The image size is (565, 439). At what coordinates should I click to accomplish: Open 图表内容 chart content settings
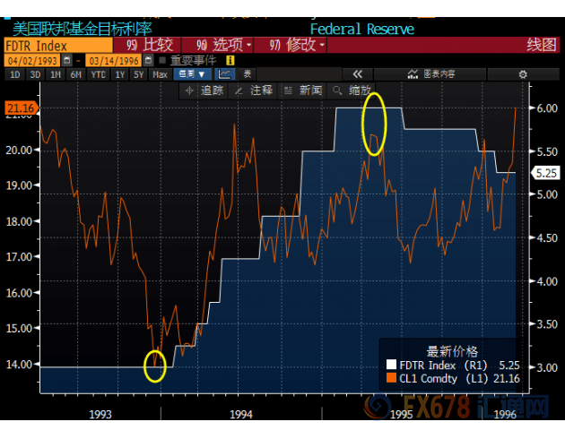(x=431, y=74)
